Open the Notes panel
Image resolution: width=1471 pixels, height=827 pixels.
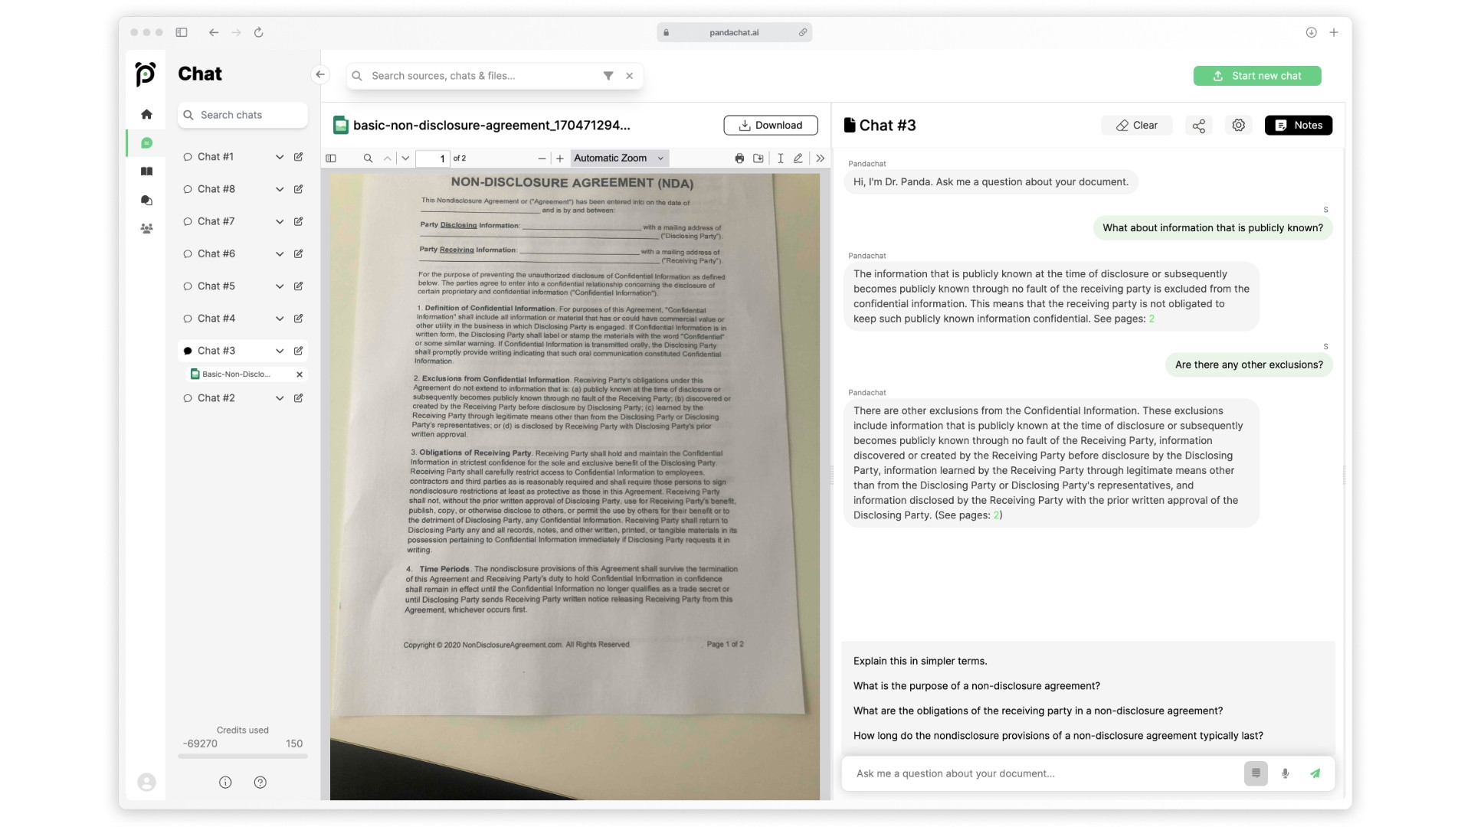click(x=1299, y=126)
